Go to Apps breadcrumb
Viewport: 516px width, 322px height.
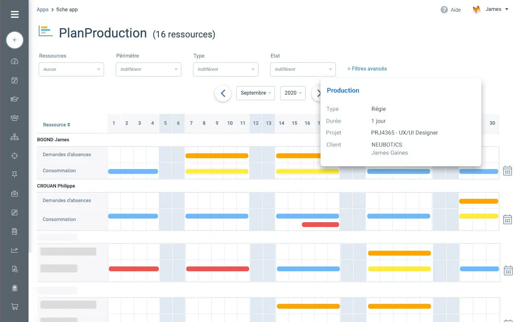coord(43,9)
